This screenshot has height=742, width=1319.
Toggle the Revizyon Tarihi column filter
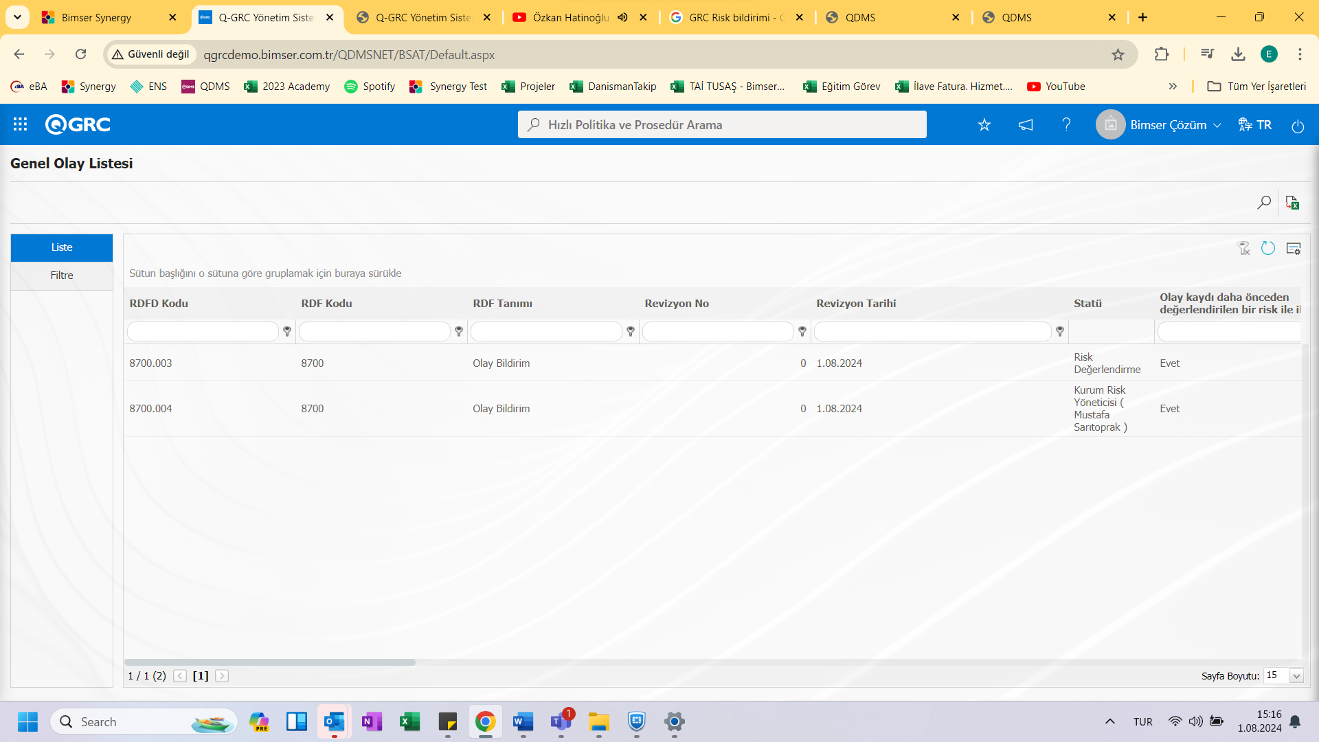(x=1060, y=332)
